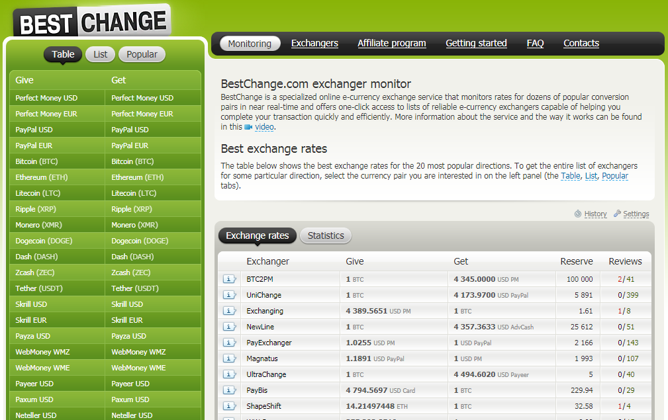Open the Settings link
This screenshot has height=420, width=668.
636,214
